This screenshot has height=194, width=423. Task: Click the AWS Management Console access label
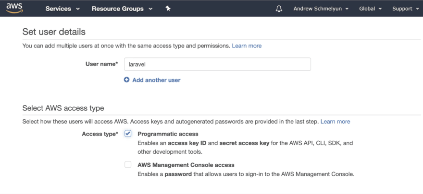tap(186, 165)
